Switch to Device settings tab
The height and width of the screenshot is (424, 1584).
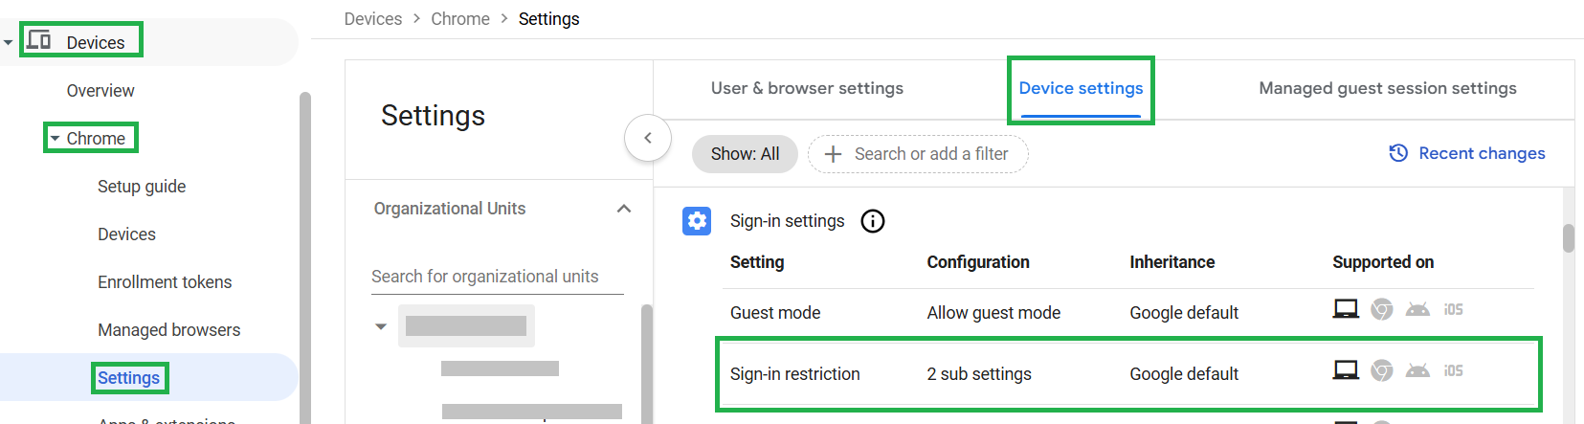[1081, 88]
